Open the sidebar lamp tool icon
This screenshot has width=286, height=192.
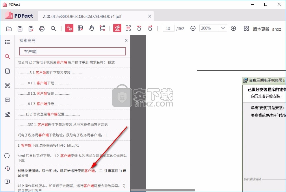7,114
